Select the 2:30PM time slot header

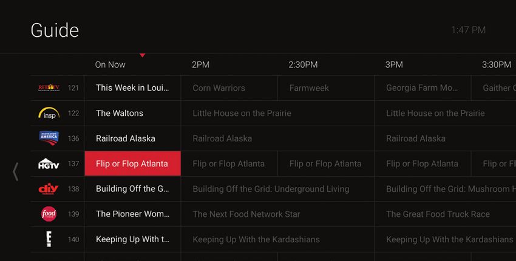303,64
